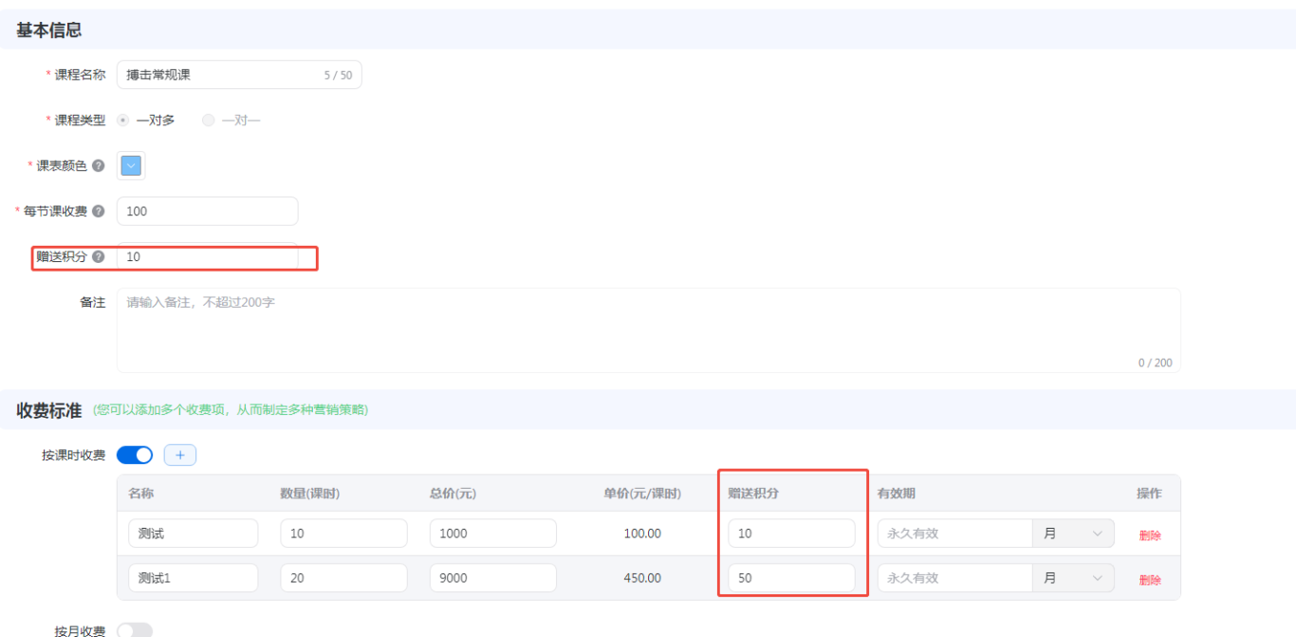
Task: Click plus icon to add fee item
Action: click(180, 456)
